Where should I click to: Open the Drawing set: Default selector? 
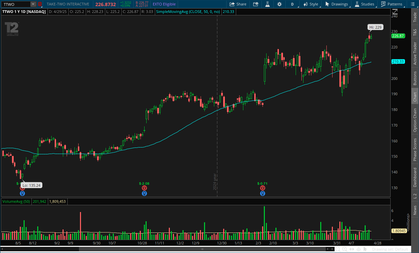[x=391, y=249]
